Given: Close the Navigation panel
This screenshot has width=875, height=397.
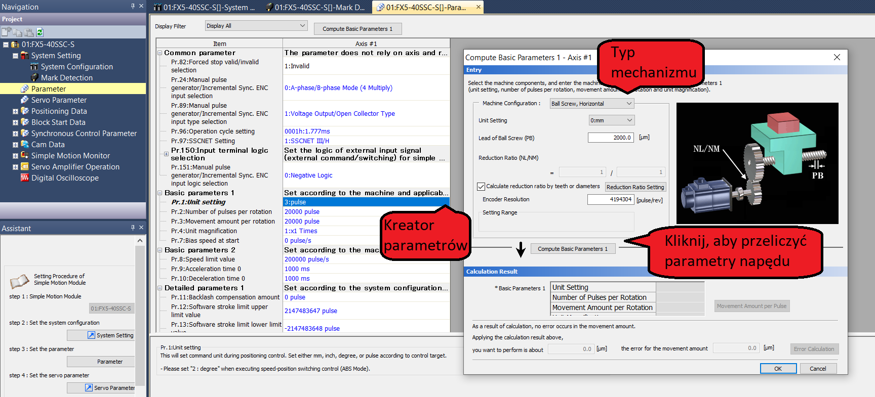Looking at the screenshot, I should pos(141,6).
